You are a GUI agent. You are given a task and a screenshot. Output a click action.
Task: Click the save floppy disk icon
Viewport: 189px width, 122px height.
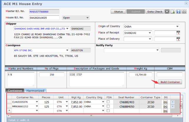tap(178, 12)
